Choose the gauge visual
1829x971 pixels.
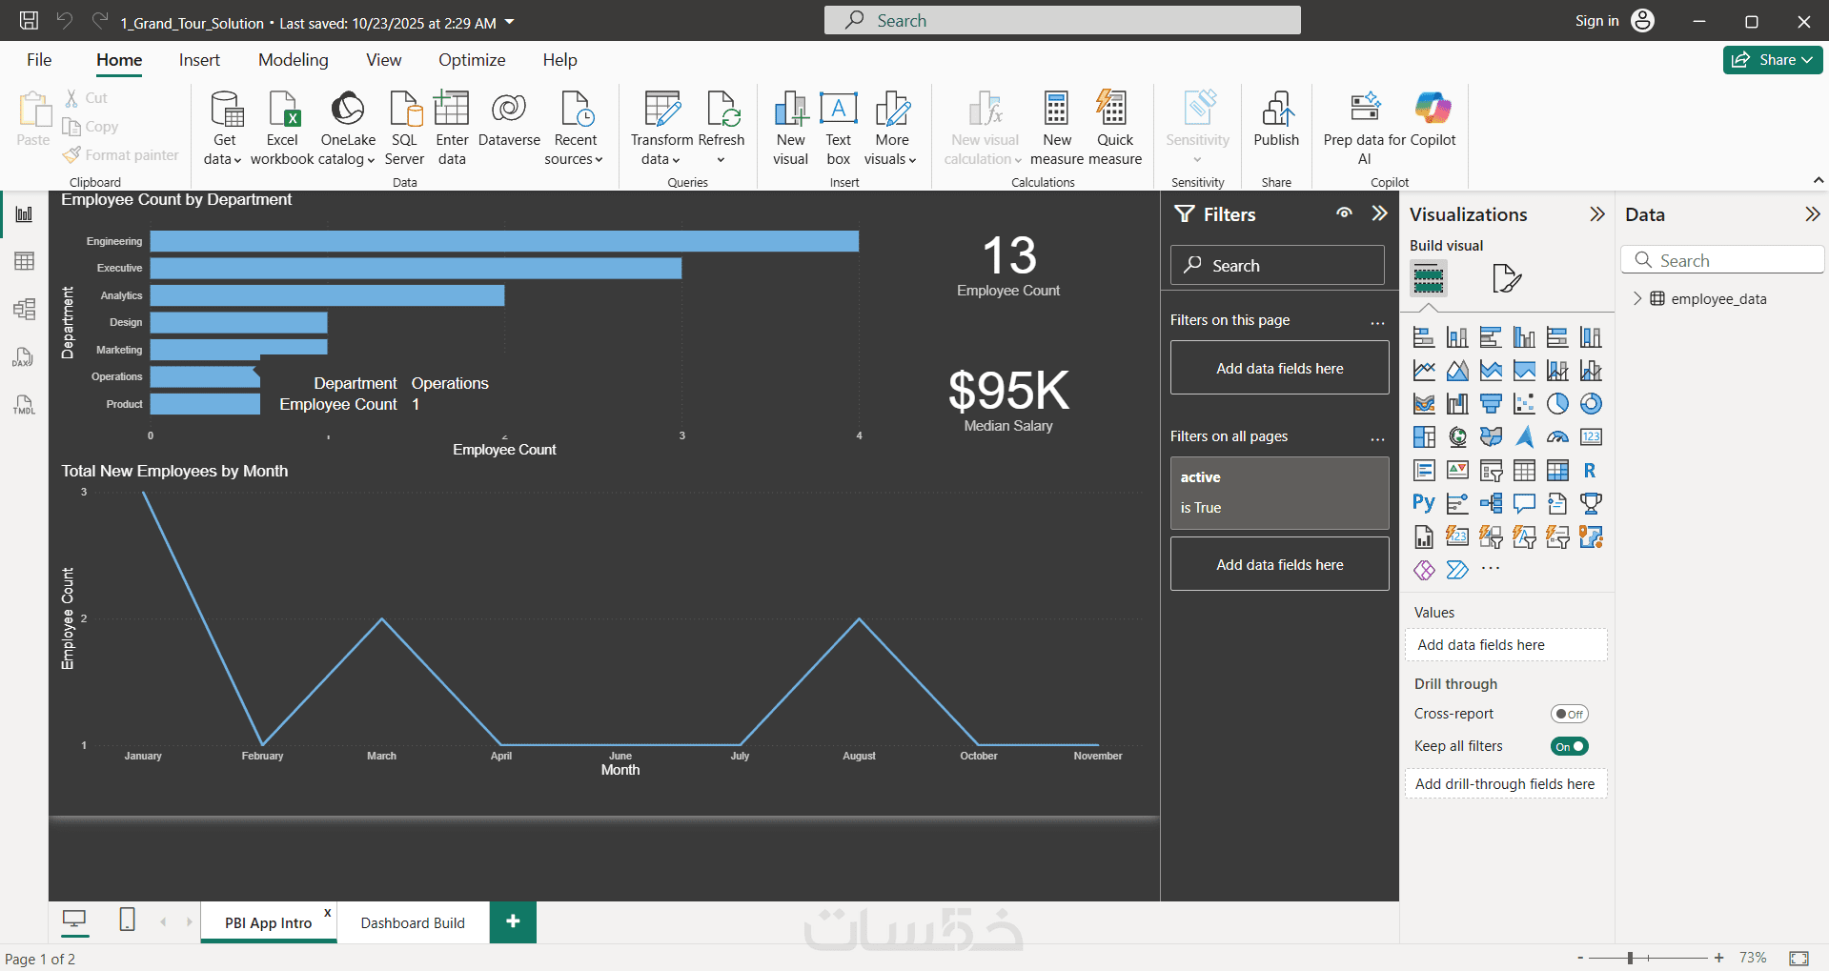pyautogui.click(x=1557, y=437)
